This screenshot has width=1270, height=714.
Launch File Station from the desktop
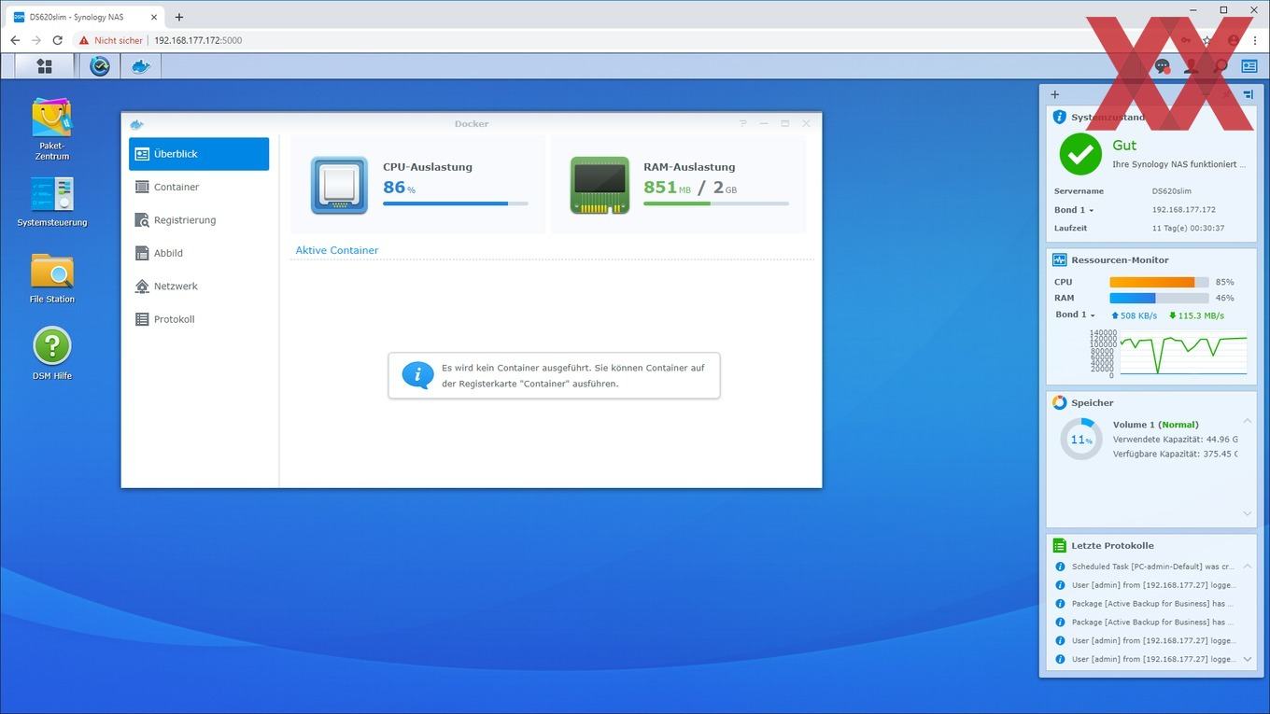click(52, 278)
